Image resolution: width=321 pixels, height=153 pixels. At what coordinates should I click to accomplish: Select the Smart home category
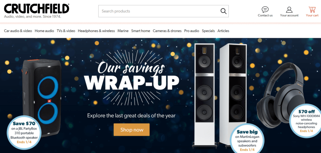[x=141, y=31]
